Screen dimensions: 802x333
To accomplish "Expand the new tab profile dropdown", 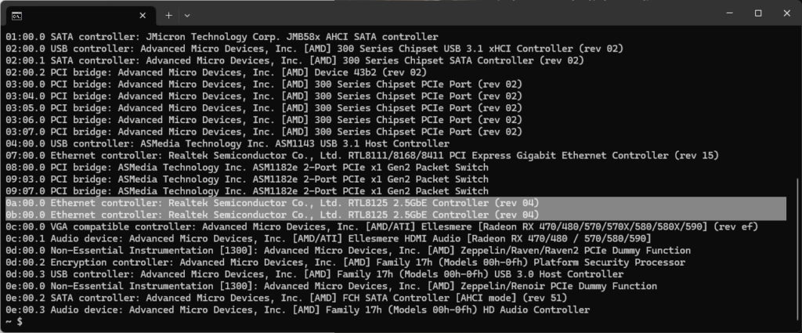I will tap(187, 16).
